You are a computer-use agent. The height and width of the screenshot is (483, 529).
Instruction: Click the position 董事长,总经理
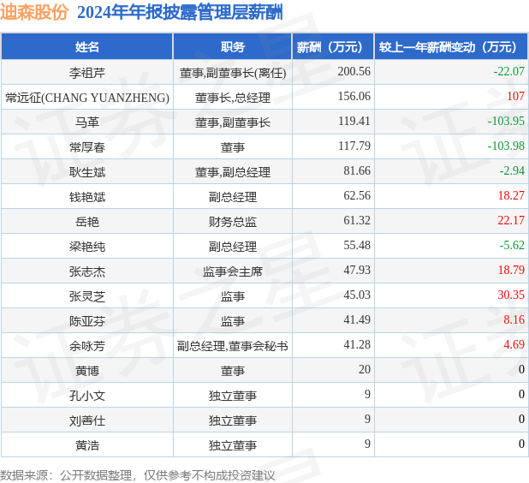(x=233, y=98)
